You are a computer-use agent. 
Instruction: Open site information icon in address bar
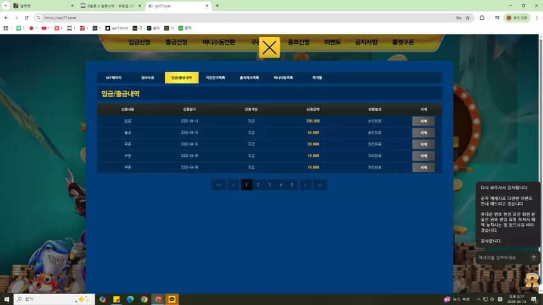pos(39,18)
